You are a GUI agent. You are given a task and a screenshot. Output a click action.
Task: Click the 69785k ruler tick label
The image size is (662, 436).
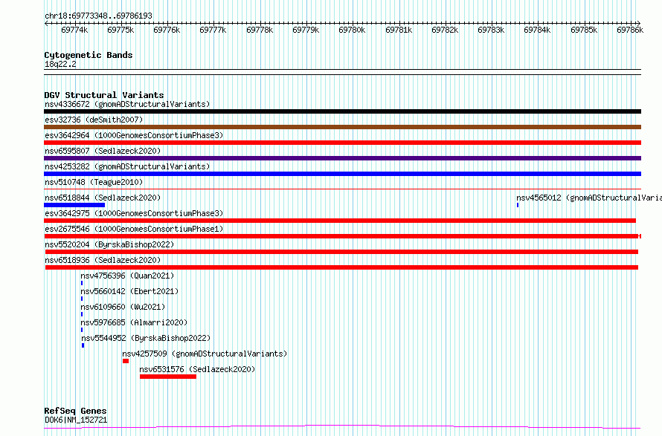click(584, 30)
